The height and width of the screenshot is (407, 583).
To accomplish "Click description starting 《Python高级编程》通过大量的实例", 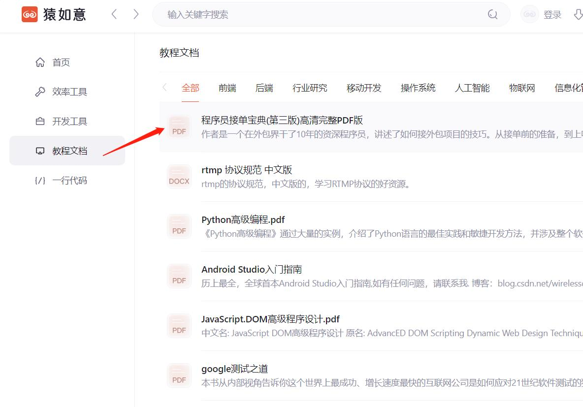I will point(392,234).
